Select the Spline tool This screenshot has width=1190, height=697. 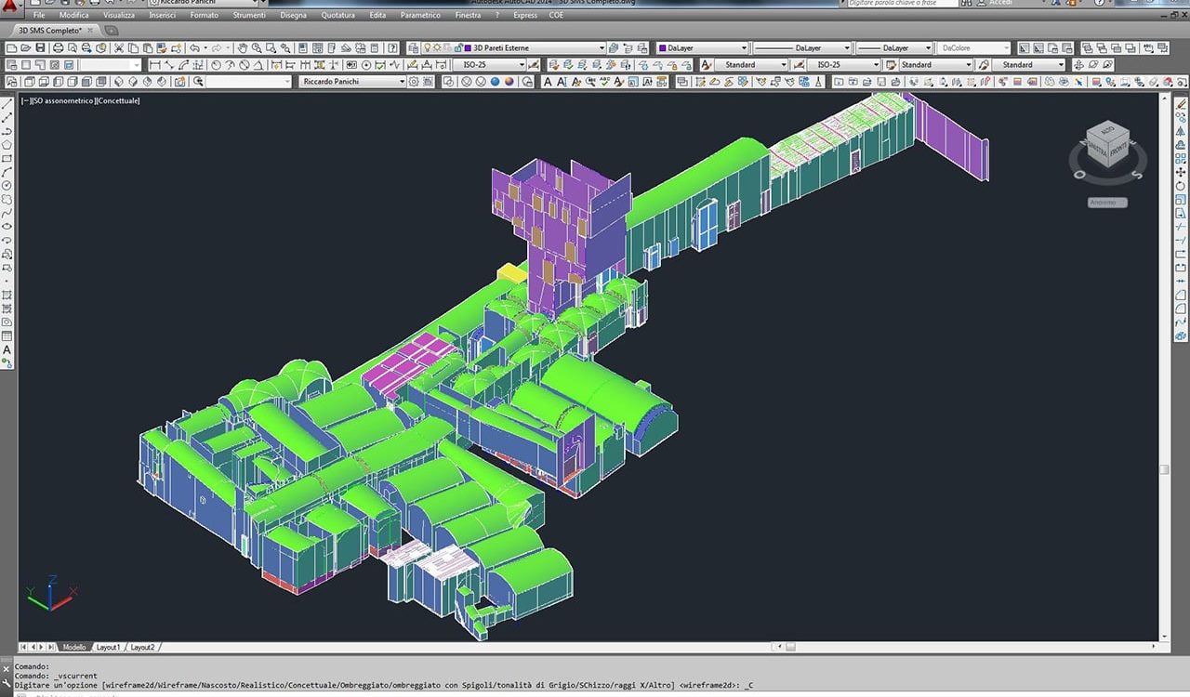click(x=7, y=212)
